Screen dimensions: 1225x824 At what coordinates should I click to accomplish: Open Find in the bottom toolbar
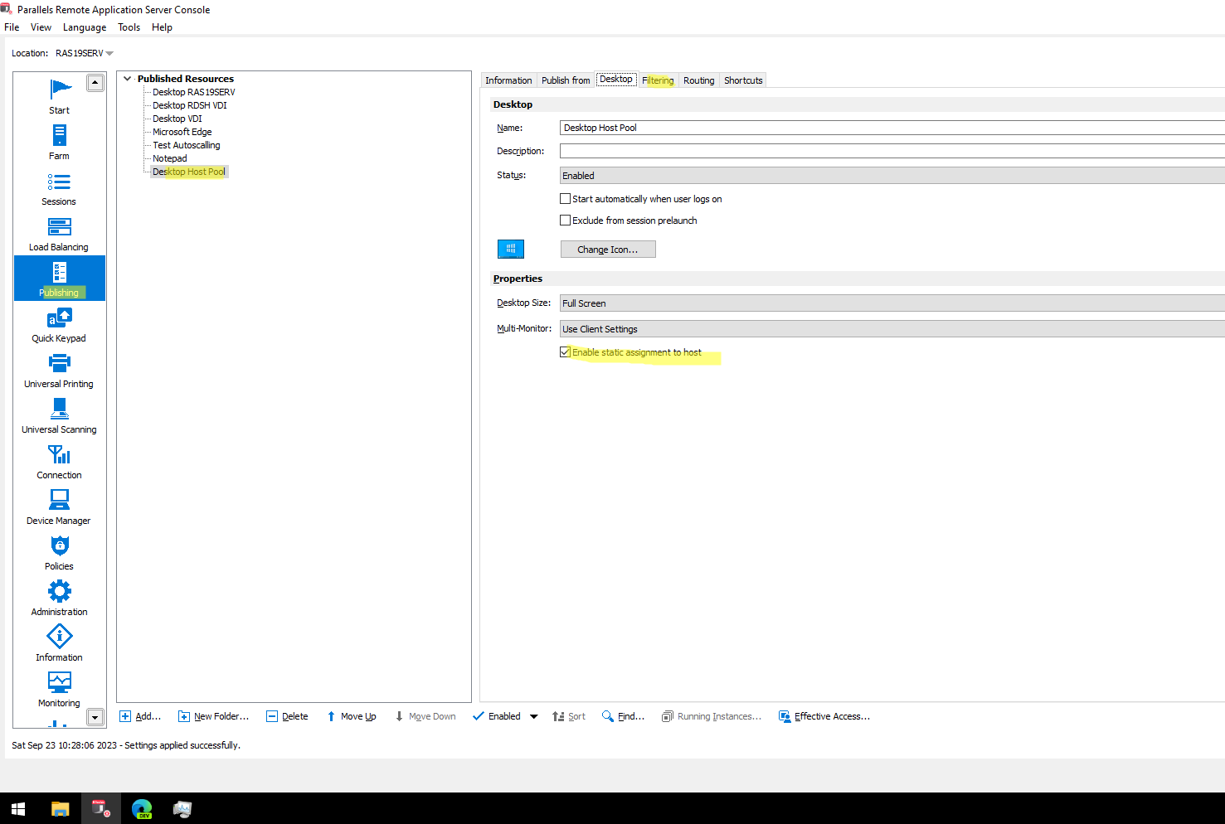tap(623, 716)
